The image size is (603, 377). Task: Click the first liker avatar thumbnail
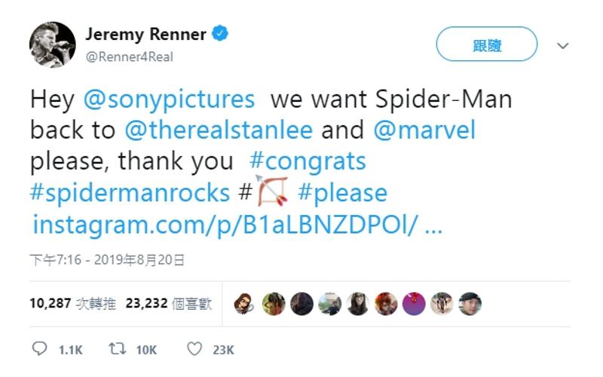point(246,304)
